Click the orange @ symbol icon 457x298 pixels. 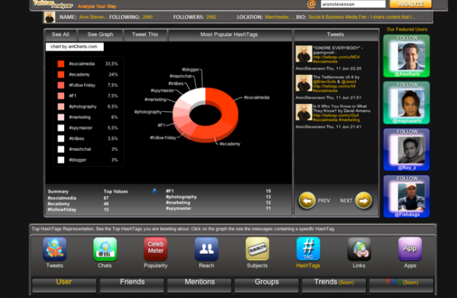(311, 4)
